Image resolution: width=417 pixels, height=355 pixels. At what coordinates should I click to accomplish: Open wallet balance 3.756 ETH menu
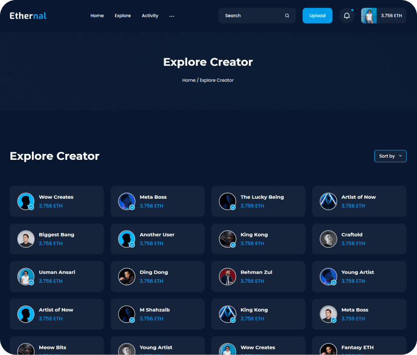(391, 16)
